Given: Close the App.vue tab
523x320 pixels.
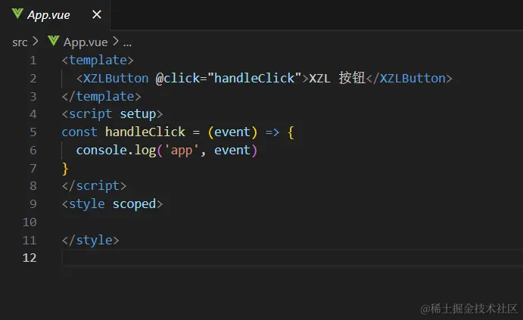Looking at the screenshot, I should (x=97, y=14).
